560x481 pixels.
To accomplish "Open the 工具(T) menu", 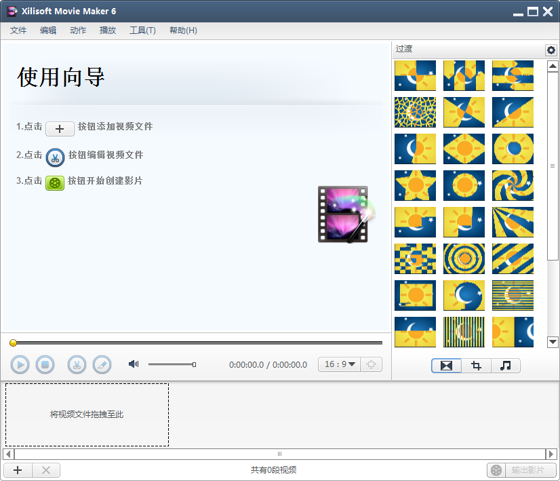I will tap(142, 31).
